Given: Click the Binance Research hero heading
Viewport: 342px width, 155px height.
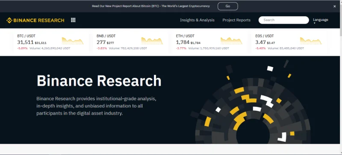Looking at the screenshot, I should (x=99, y=81).
